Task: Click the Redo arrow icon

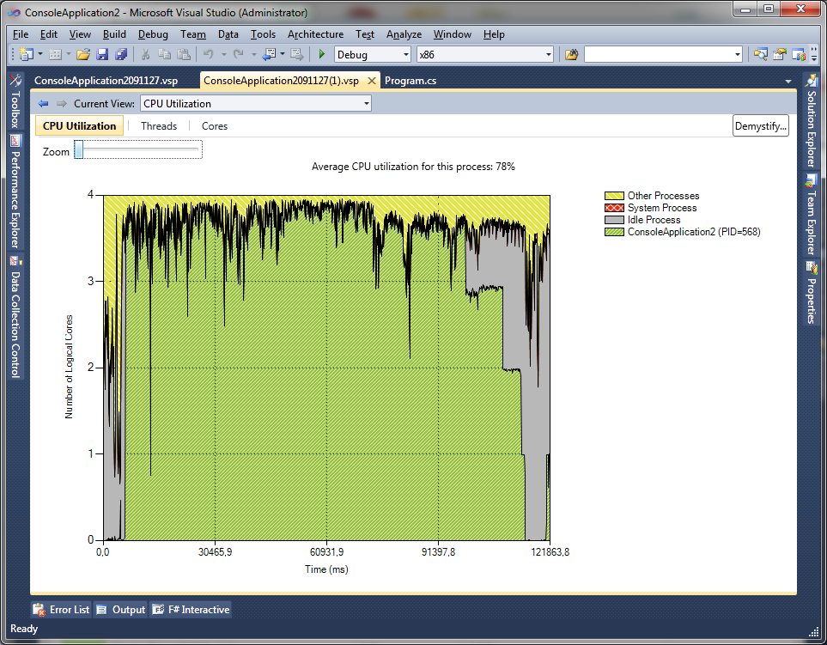Action: click(239, 54)
